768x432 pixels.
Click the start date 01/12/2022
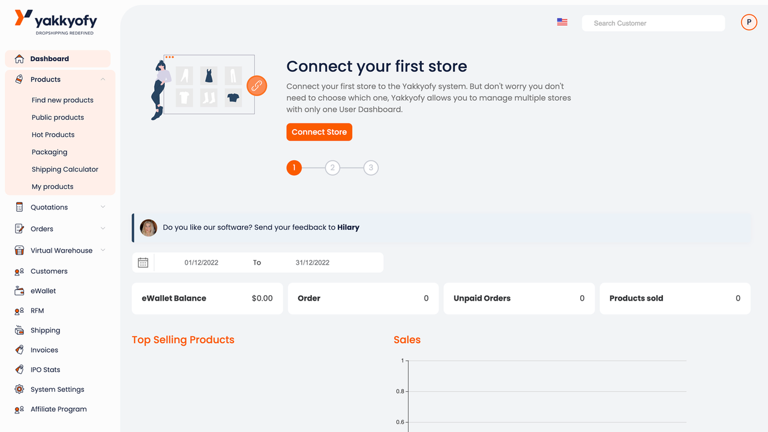pos(202,262)
